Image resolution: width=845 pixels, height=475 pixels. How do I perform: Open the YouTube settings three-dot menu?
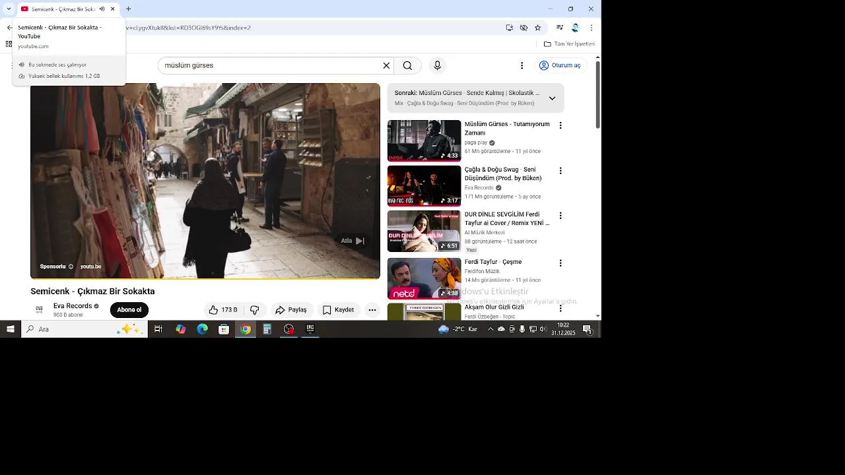pyautogui.click(x=522, y=65)
